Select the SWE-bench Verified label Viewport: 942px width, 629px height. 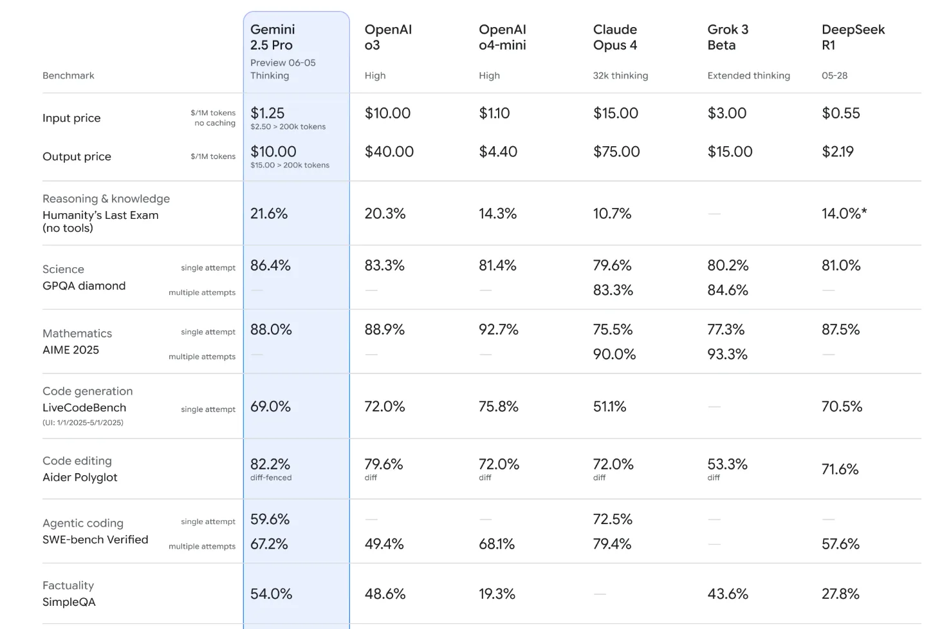click(95, 540)
